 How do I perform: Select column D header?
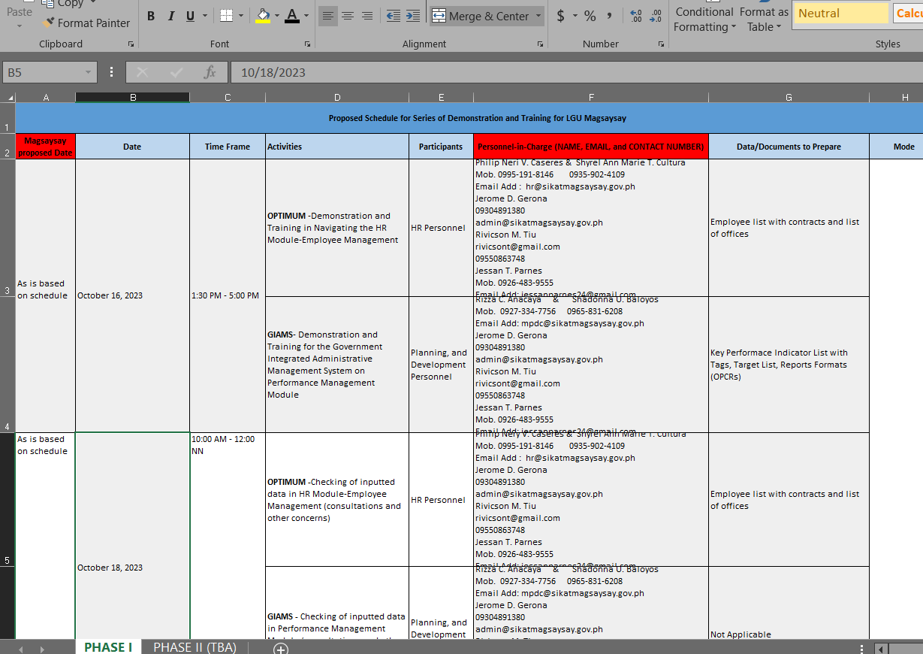337,97
